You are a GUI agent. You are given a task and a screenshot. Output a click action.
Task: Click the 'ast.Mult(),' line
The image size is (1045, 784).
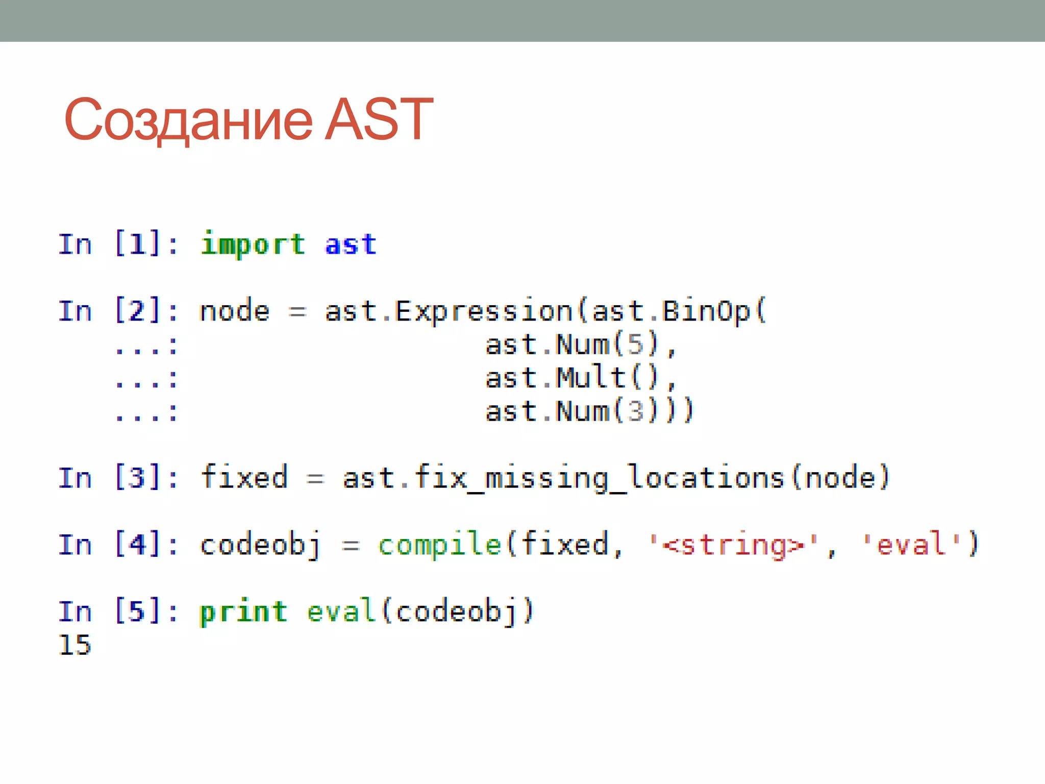point(581,378)
